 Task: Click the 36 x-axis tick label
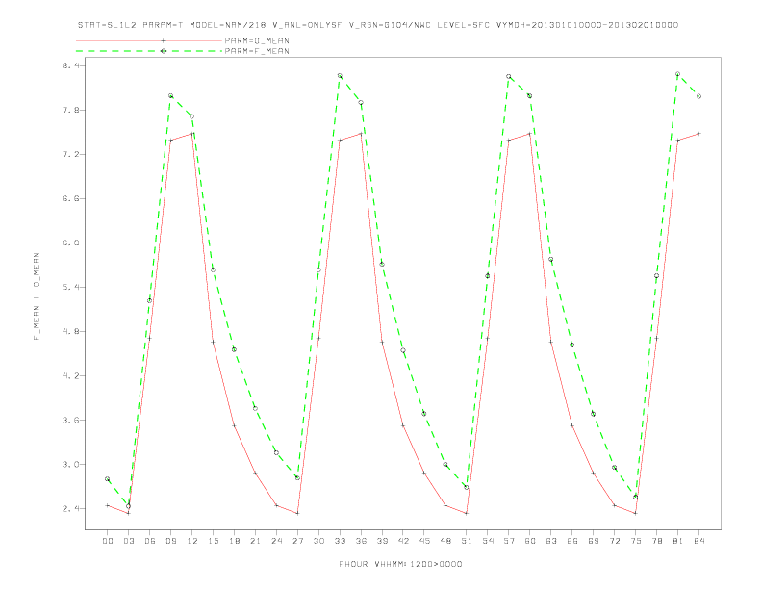(x=361, y=541)
